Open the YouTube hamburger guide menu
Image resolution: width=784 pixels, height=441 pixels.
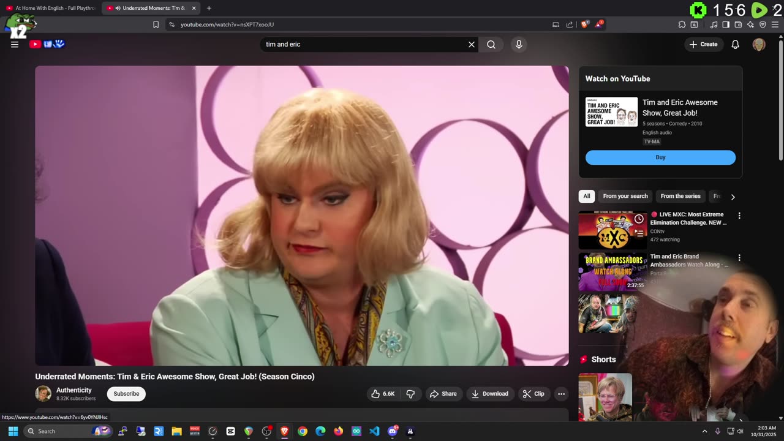(15, 44)
